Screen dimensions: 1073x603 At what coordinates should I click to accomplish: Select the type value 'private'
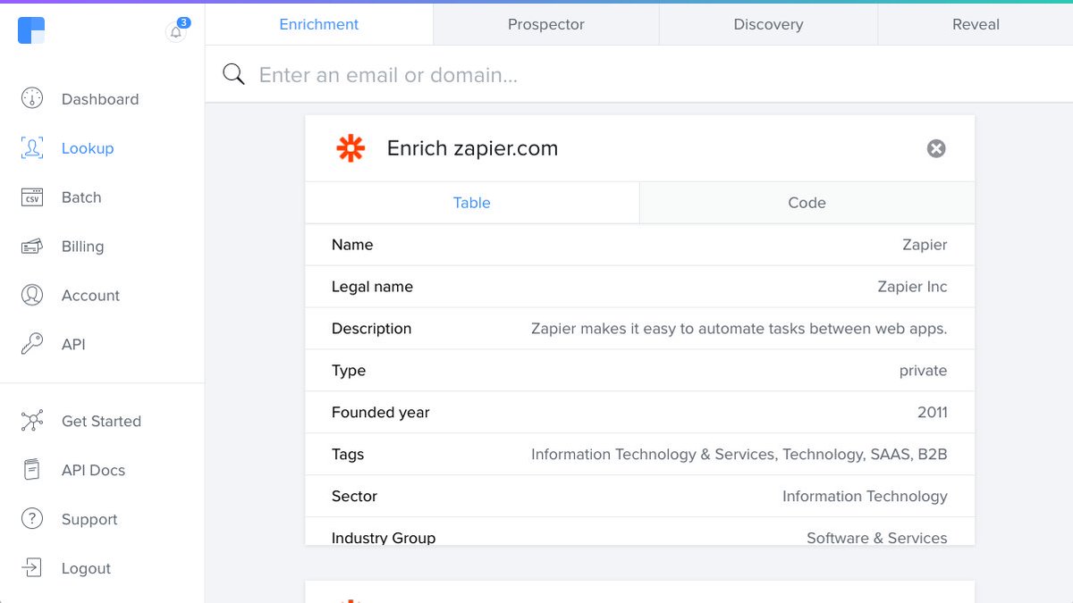click(x=923, y=371)
